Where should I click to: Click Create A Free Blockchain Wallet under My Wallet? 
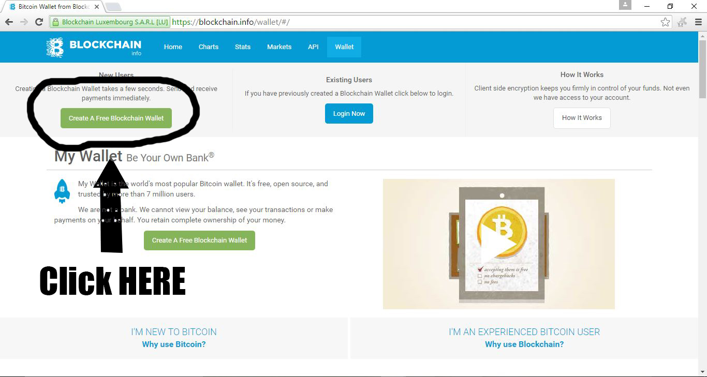[199, 240]
